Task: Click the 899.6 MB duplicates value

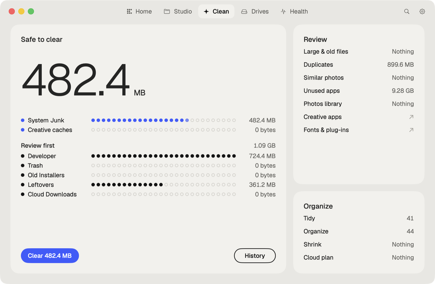Action: [400, 65]
